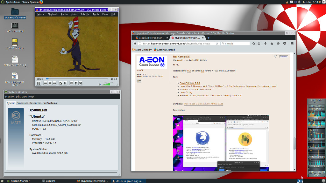Open Torvalds' 5.5-rc5 announcement link
Screen dimensions: 326x183
195,89
